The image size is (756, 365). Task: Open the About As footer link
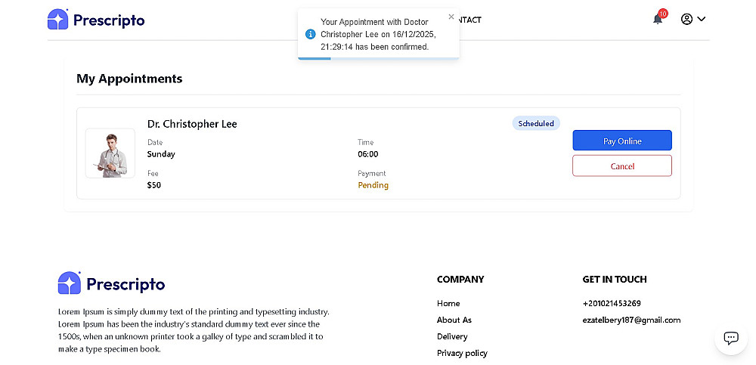tap(454, 320)
